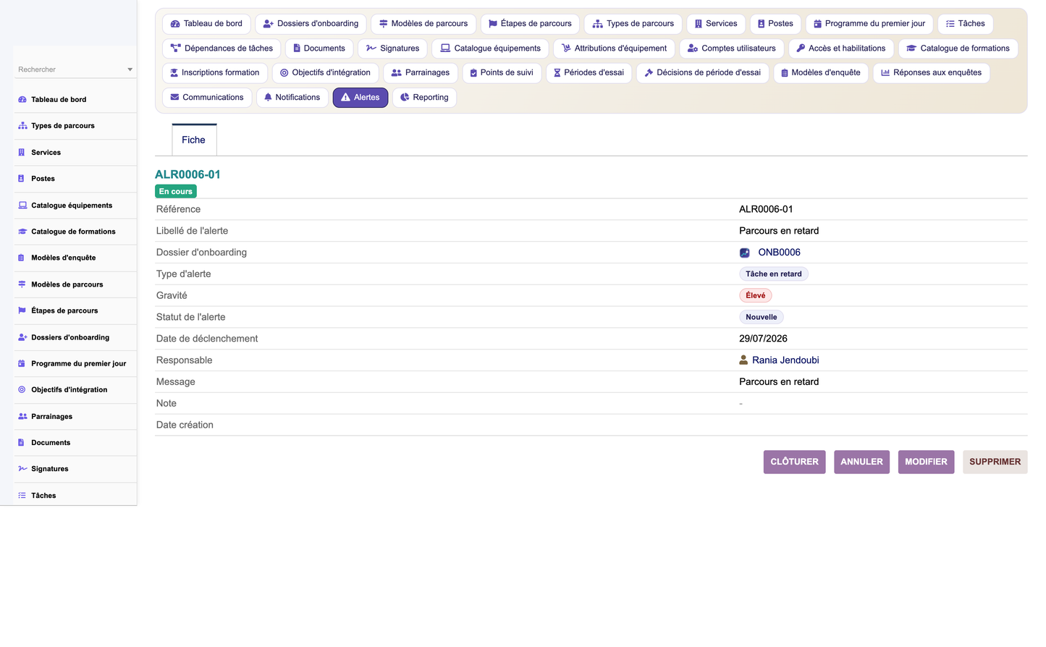Click the Reporting pie chart icon
The height and width of the screenshot is (647, 1046).
405,98
